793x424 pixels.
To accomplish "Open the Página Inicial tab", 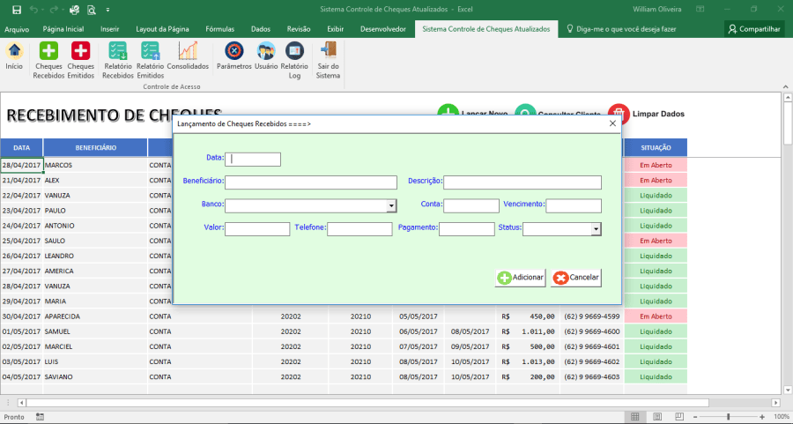I will click(63, 29).
